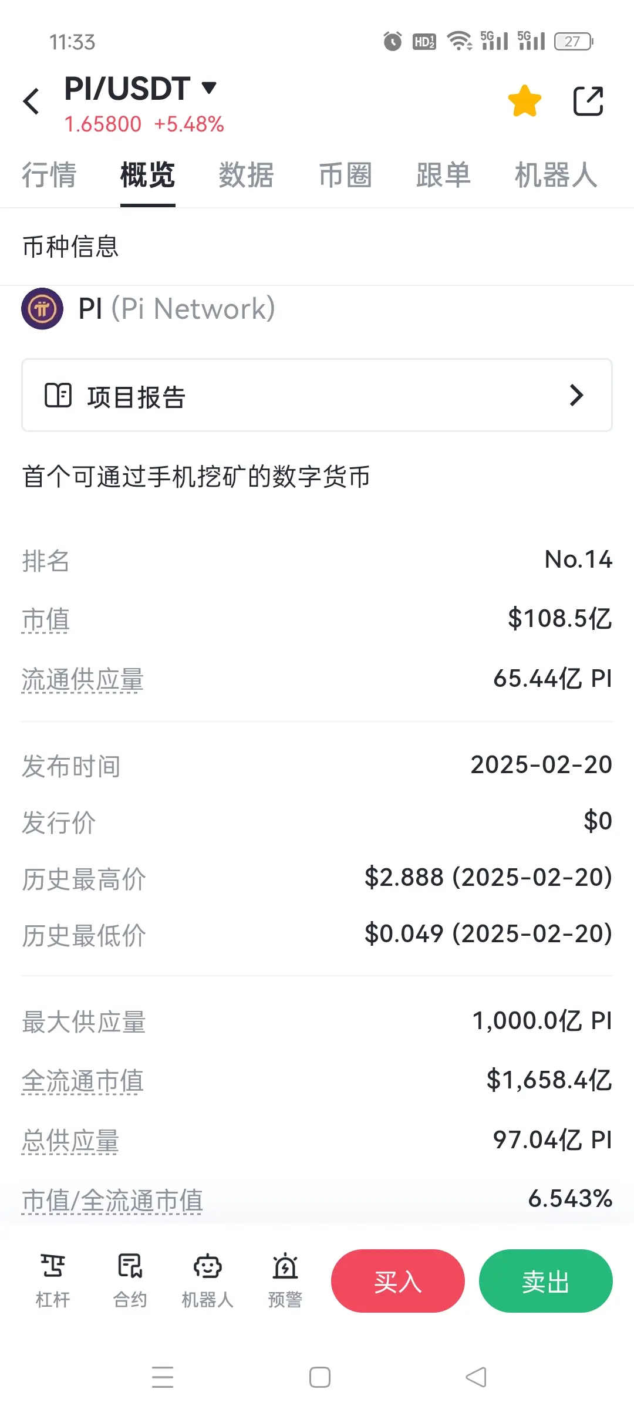Tap the Android home square button
This screenshot has height=1416, width=634.
[x=320, y=1377]
